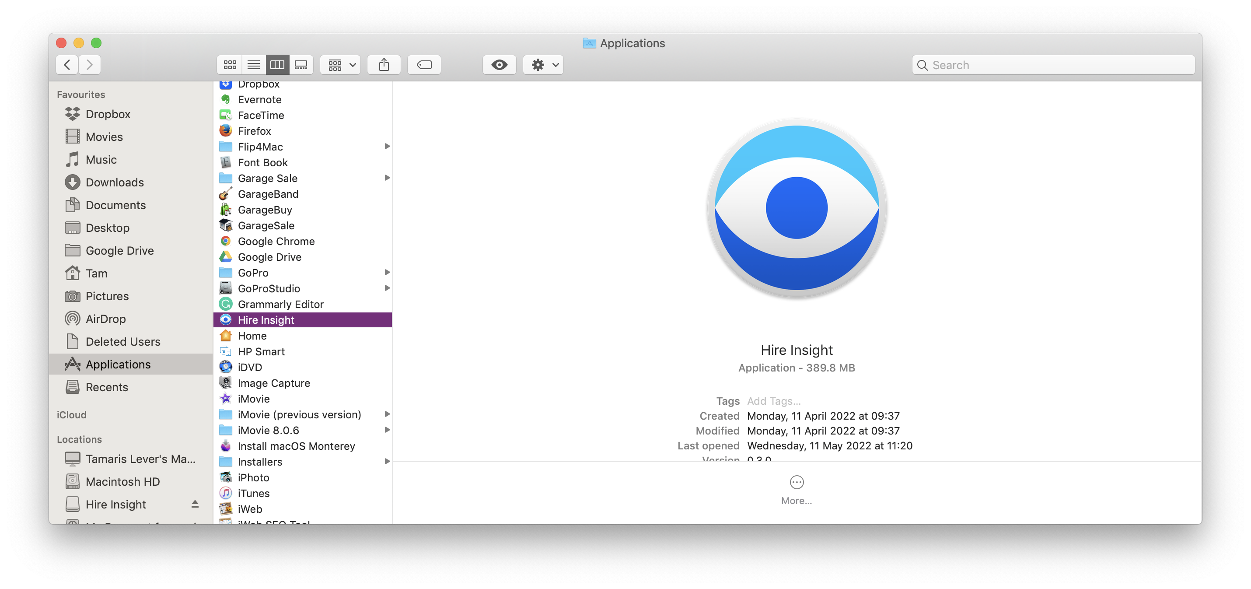Toggle Quick Look with eye button
Image resolution: width=1251 pixels, height=589 pixels.
(499, 65)
